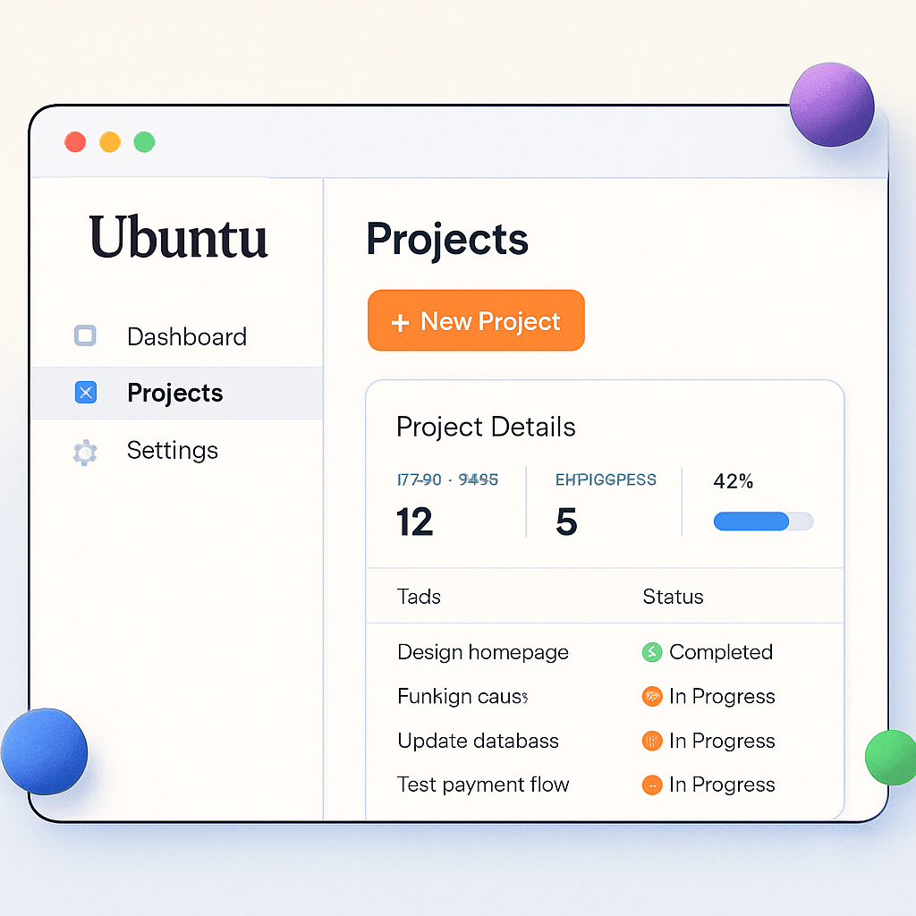Select the Update databass task row

[x=605, y=741]
